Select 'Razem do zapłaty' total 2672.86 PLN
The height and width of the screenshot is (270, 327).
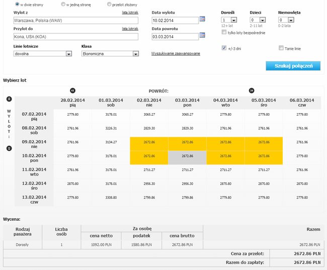point(307,262)
